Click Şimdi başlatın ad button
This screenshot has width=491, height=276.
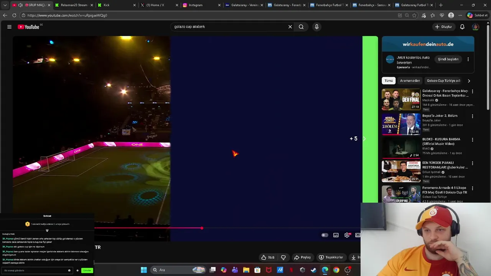tap(448, 59)
